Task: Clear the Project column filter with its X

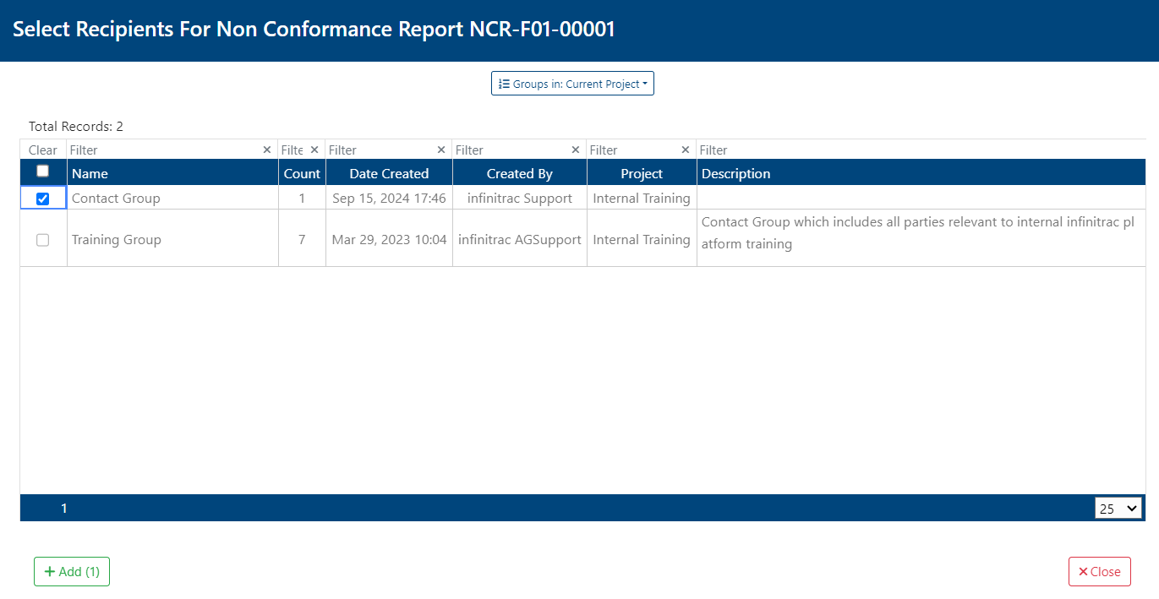Action: pyautogui.click(x=686, y=150)
